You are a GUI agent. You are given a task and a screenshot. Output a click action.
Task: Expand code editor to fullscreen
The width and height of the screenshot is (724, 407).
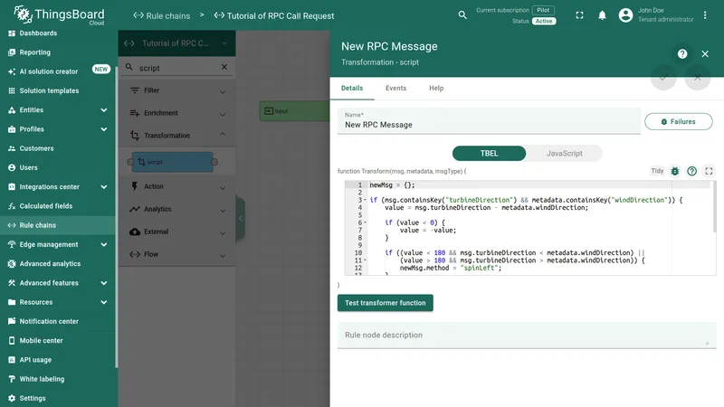point(709,172)
